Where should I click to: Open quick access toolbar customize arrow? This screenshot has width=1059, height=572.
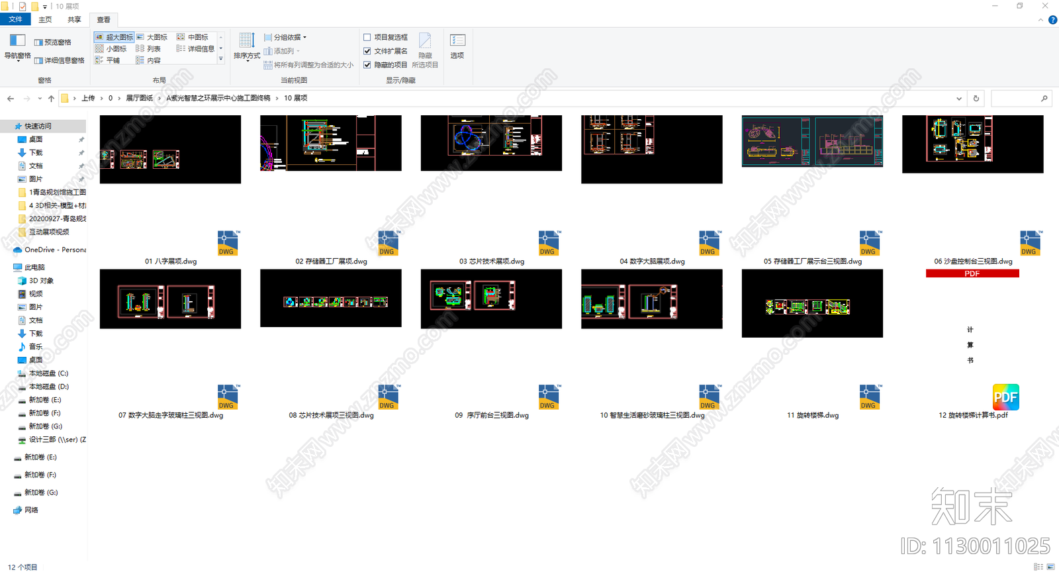[x=45, y=7]
